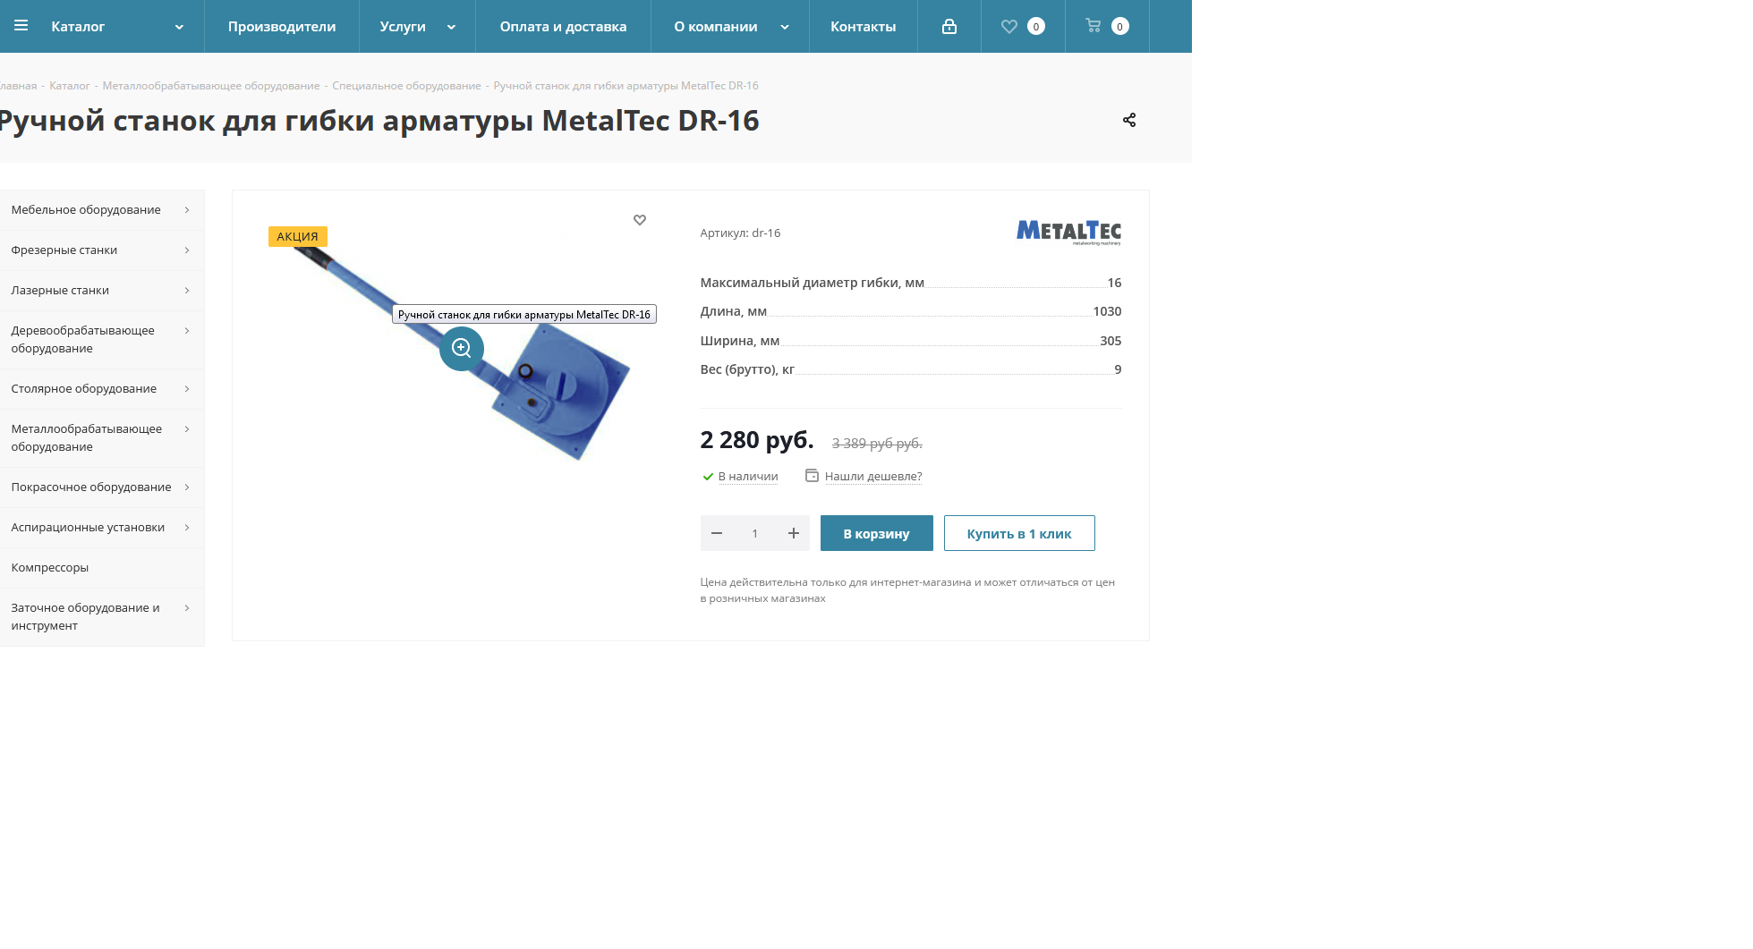
Task: Click the share icon near product title
Action: [1129, 120]
